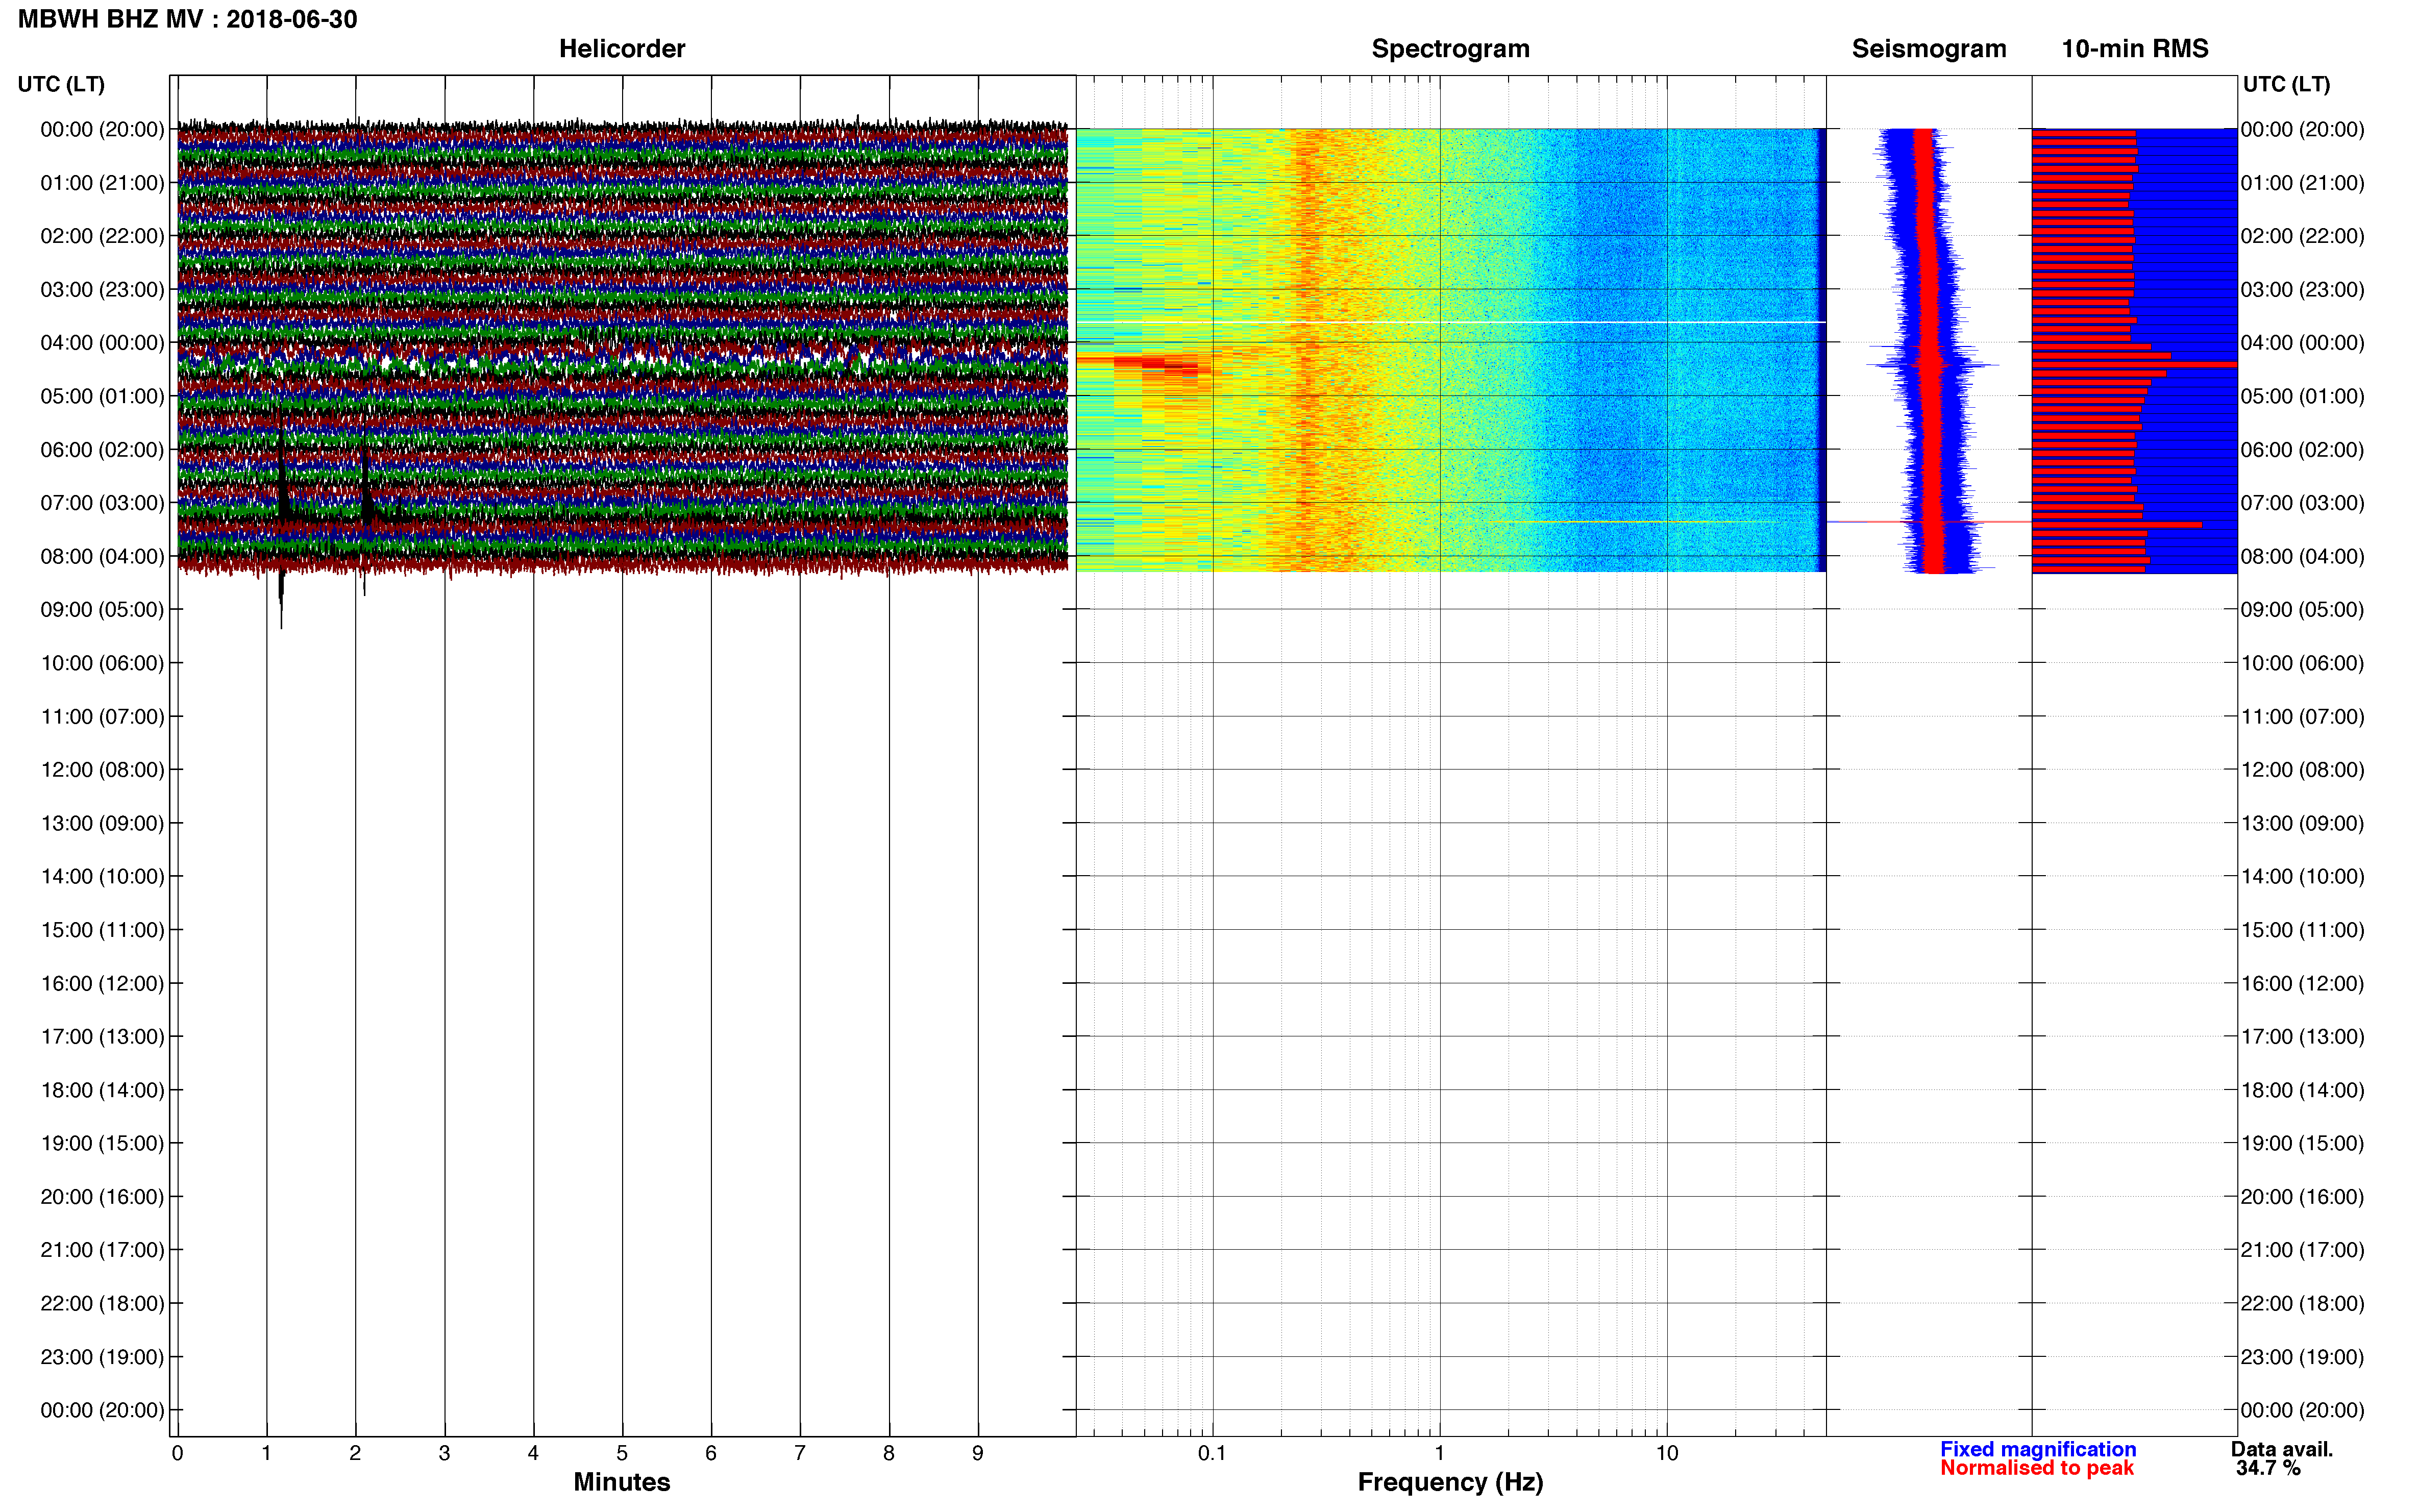The image size is (2419, 1512).
Task: Click the Spectrogram panel title
Action: (1450, 49)
